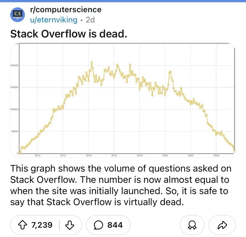Open u/eternviking user profile
246x237 pixels.
click(x=54, y=20)
